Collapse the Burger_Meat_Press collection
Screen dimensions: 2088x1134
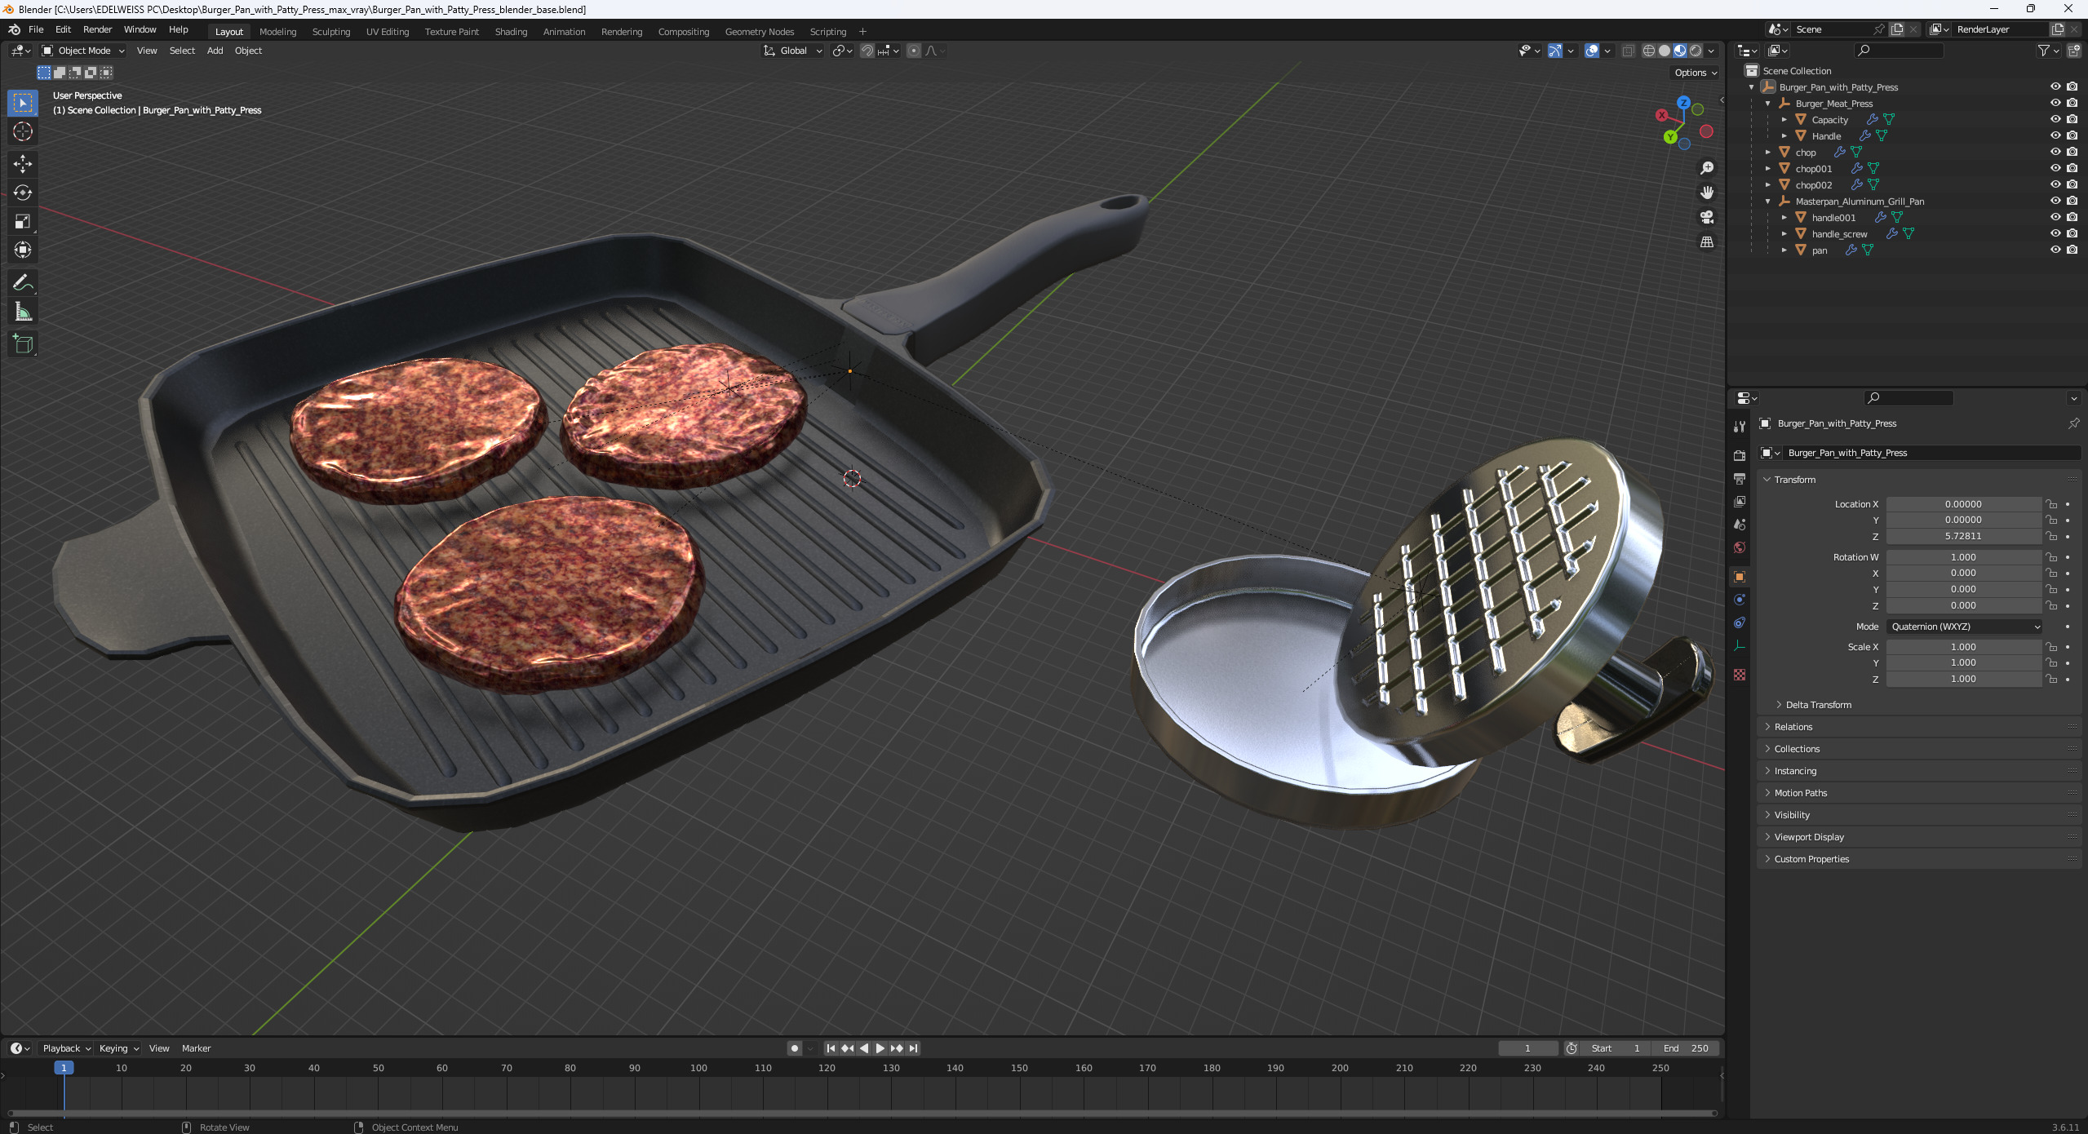point(1768,104)
